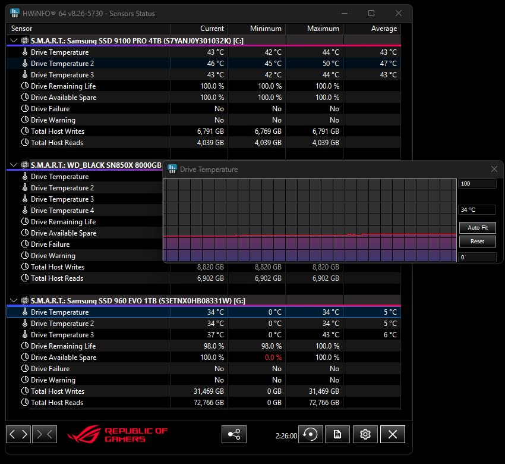Image resolution: width=505 pixels, height=464 pixels.
Task: Edit the graph minimum value field 0
Action: (477, 258)
